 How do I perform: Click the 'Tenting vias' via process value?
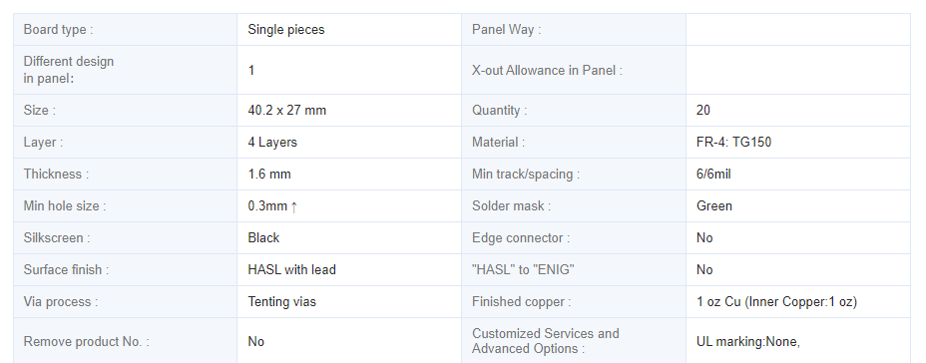coord(281,301)
